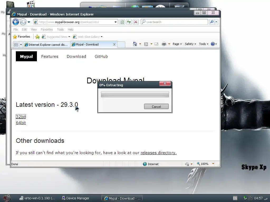Click the EN language indicator
The image size is (270, 202).
[x=235, y=198]
